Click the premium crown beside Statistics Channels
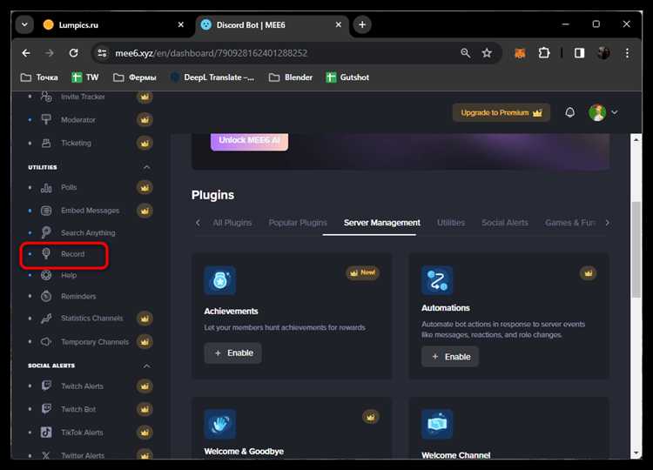 coord(145,319)
